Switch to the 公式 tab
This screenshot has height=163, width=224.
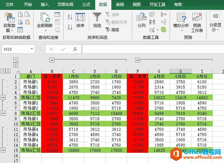(x=86, y=5)
